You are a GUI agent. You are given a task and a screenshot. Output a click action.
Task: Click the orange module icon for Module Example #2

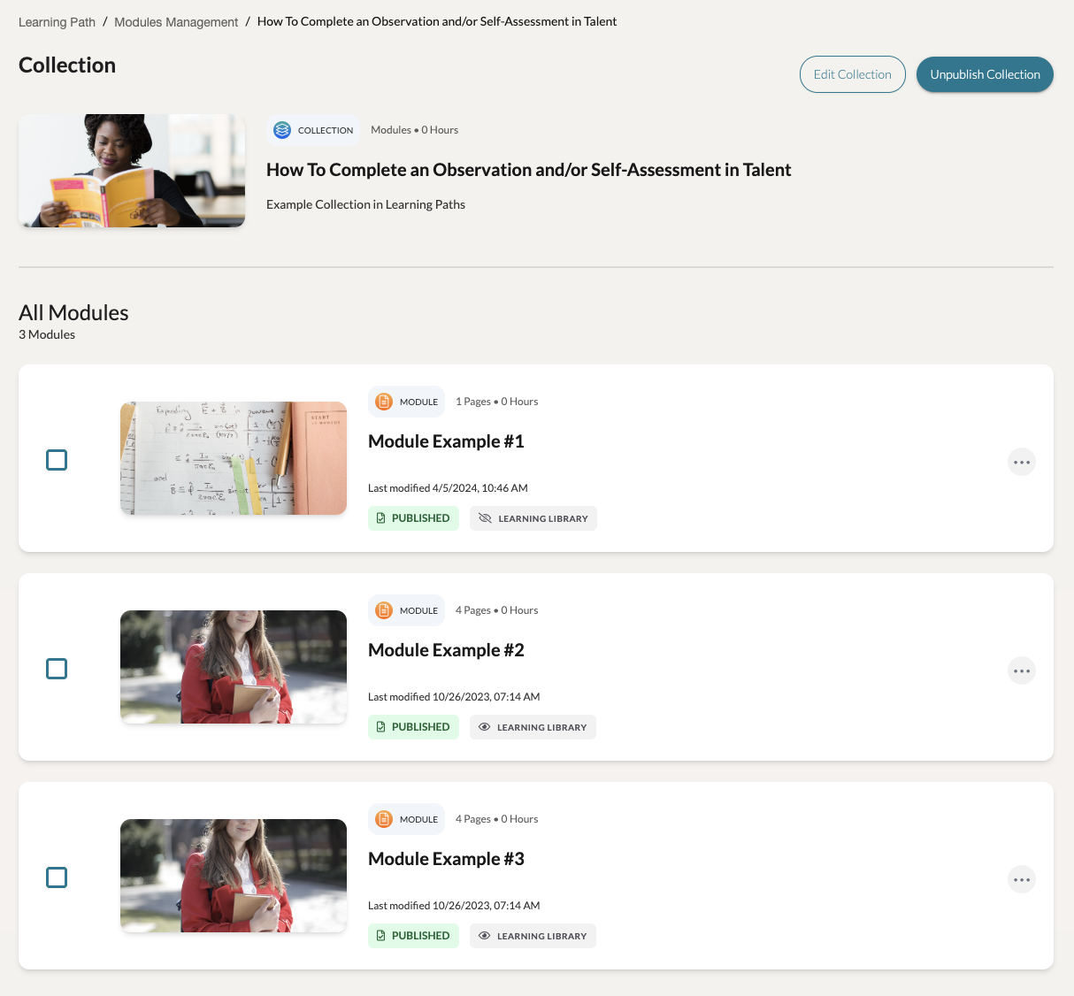pos(384,610)
